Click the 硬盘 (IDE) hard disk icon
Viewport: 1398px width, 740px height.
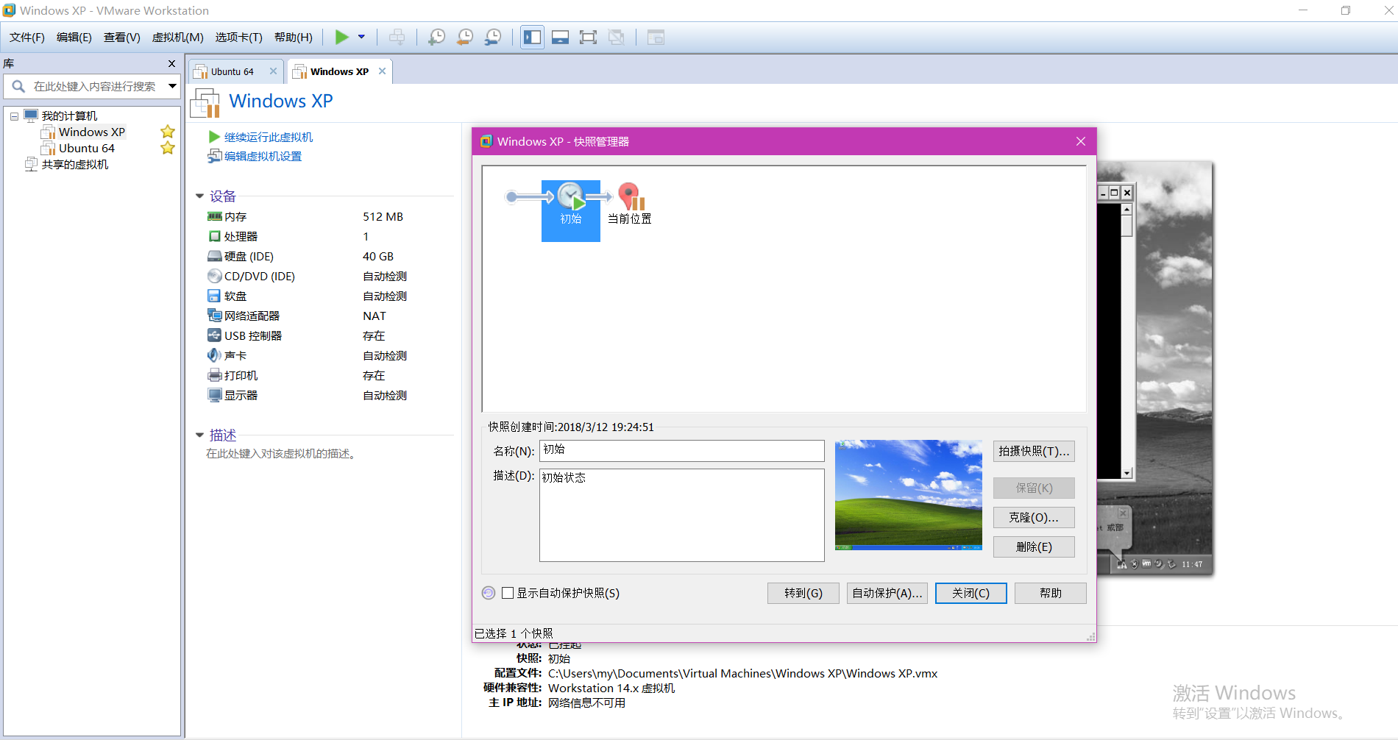click(214, 257)
